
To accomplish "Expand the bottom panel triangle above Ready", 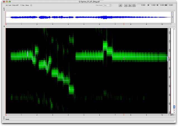I will tap(4, 117).
